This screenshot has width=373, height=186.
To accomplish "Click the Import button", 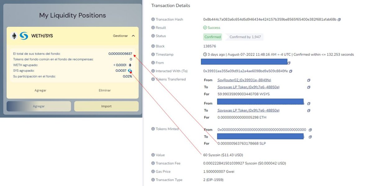I will click(106, 106).
